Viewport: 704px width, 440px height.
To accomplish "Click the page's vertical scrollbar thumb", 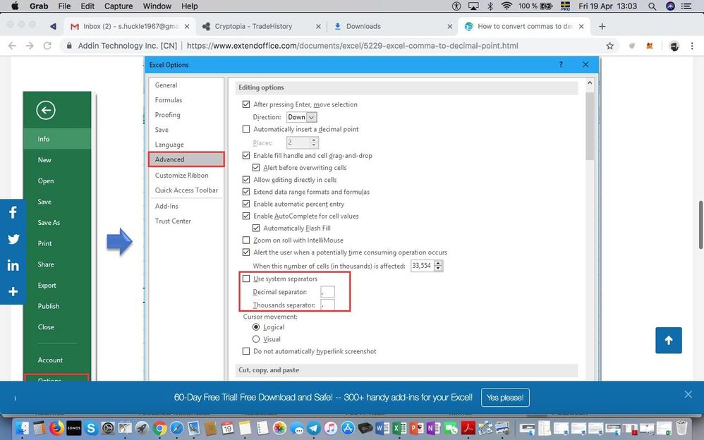I will click(700, 224).
